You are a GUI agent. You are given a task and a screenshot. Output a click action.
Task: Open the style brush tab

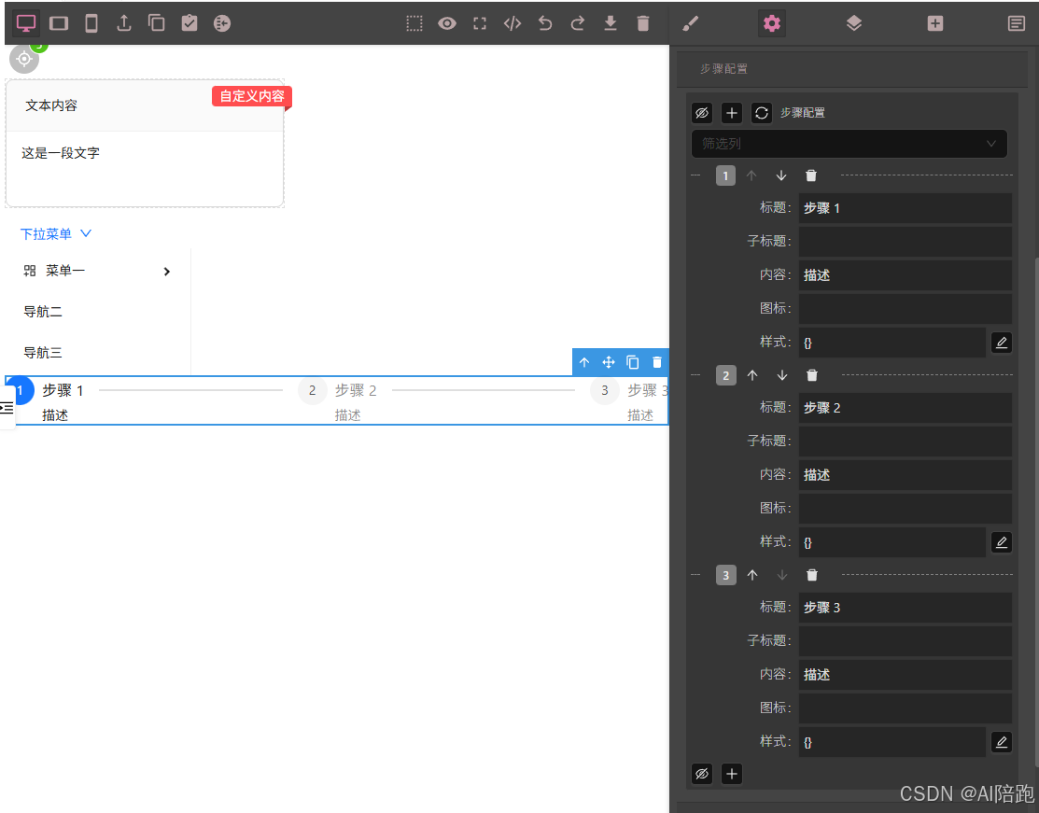coord(691,23)
